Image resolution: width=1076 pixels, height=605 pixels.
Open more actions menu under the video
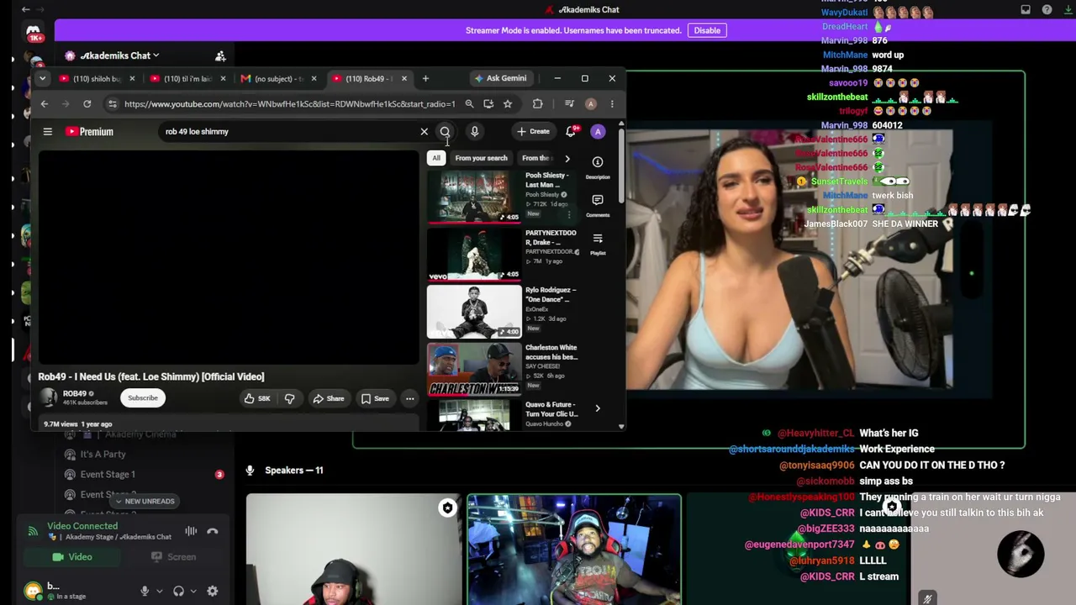pos(409,398)
